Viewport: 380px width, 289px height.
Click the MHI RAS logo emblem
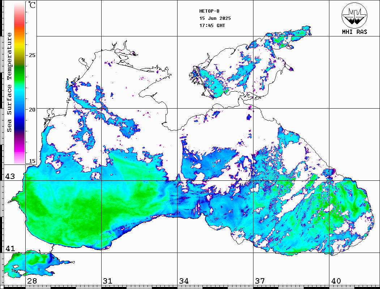click(x=354, y=15)
